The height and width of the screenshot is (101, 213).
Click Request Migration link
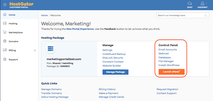tap(167, 89)
